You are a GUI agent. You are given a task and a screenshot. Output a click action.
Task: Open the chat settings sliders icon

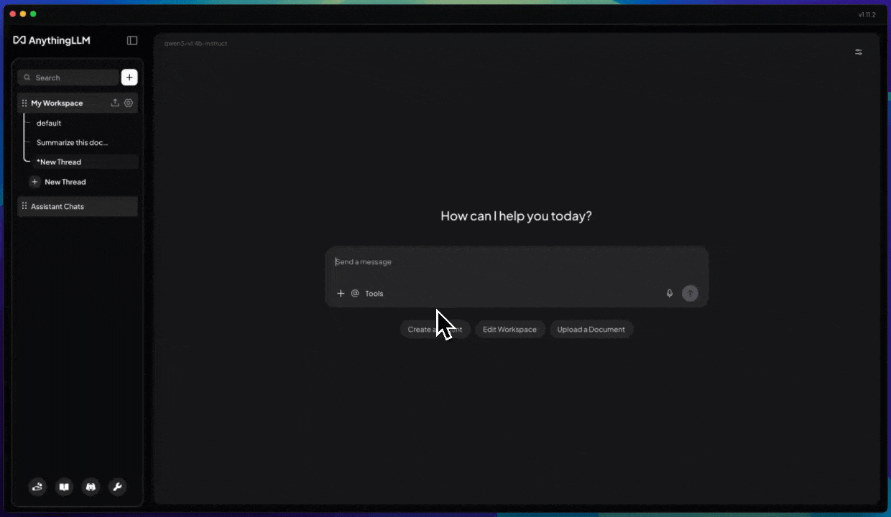click(858, 52)
